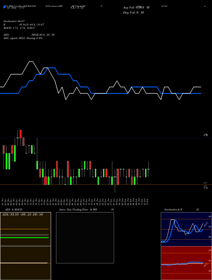
Task: Click the 'ADX & MACD' panel title
Action: tap(14, 210)
